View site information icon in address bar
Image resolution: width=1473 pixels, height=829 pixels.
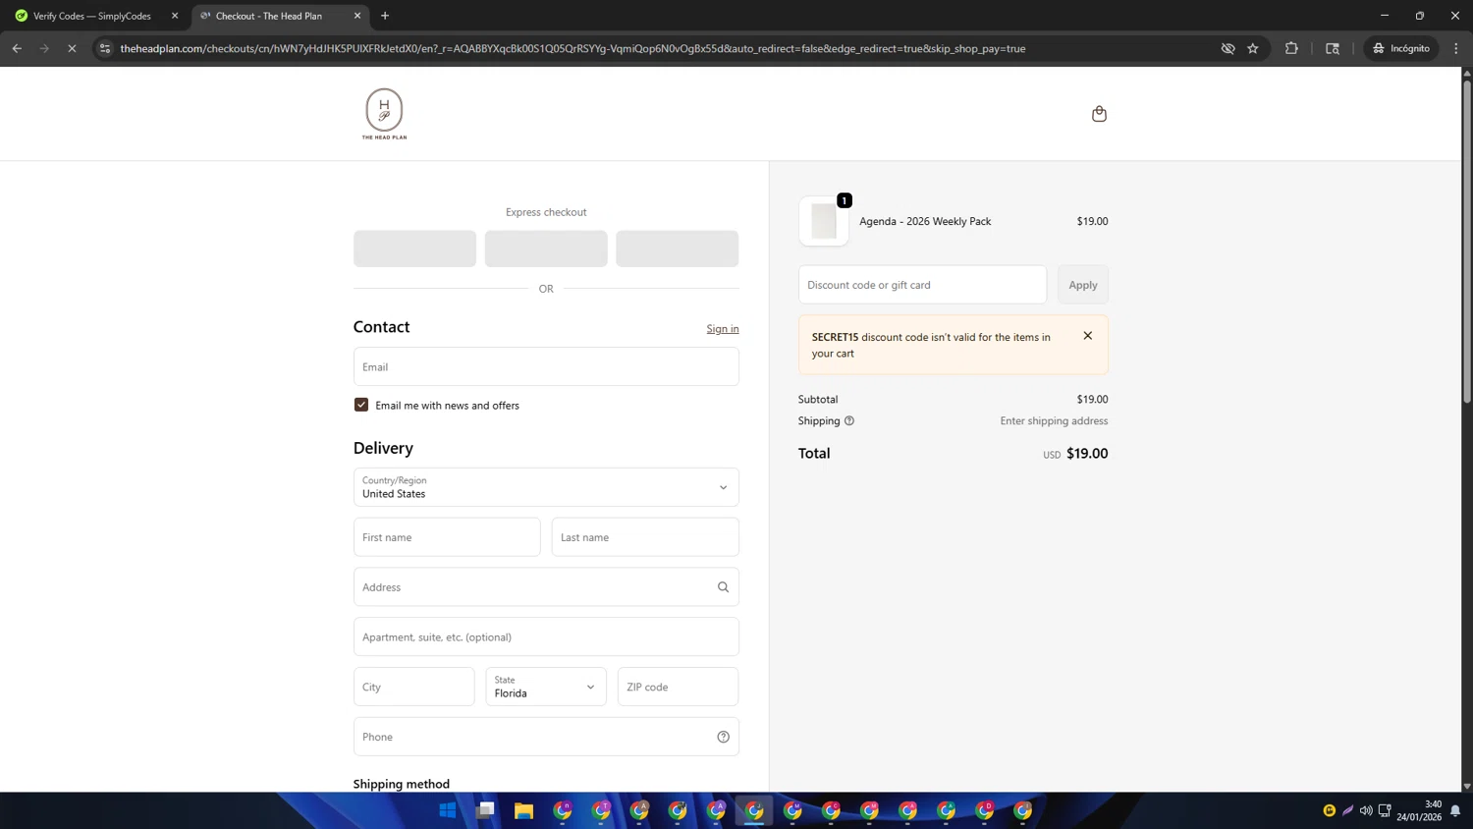(x=105, y=48)
